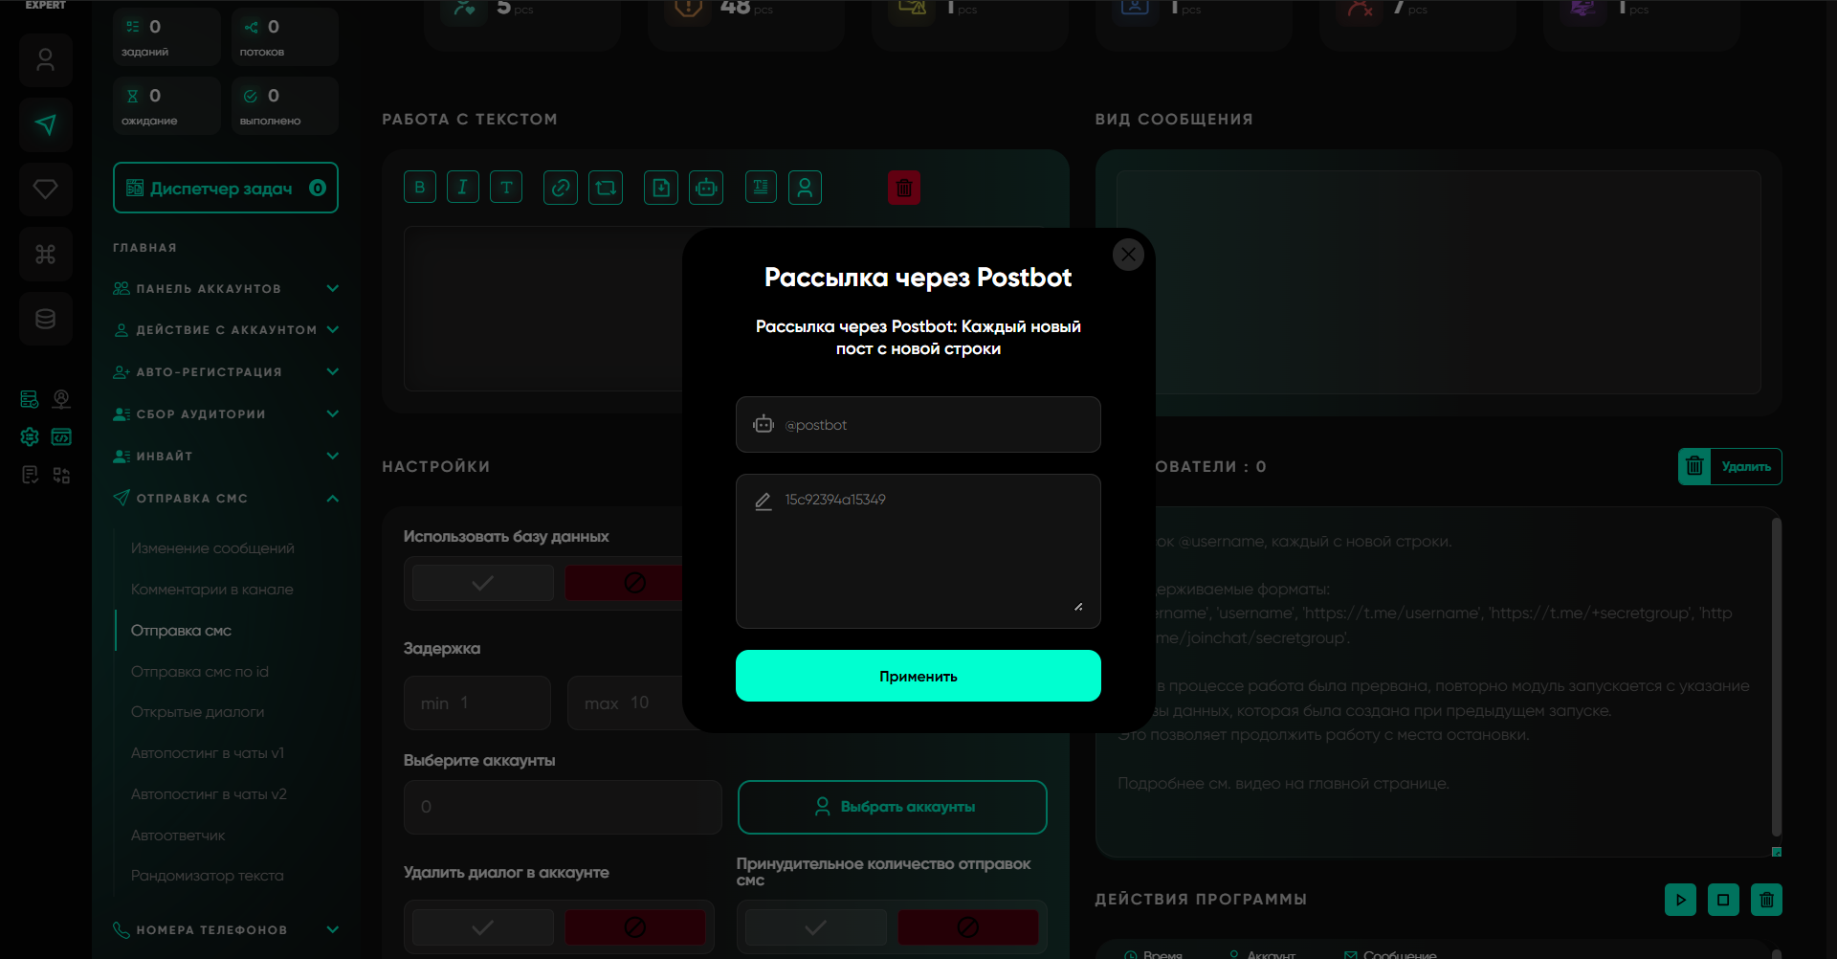Disable delete dialog in account option
1837x959 pixels.
[634, 926]
